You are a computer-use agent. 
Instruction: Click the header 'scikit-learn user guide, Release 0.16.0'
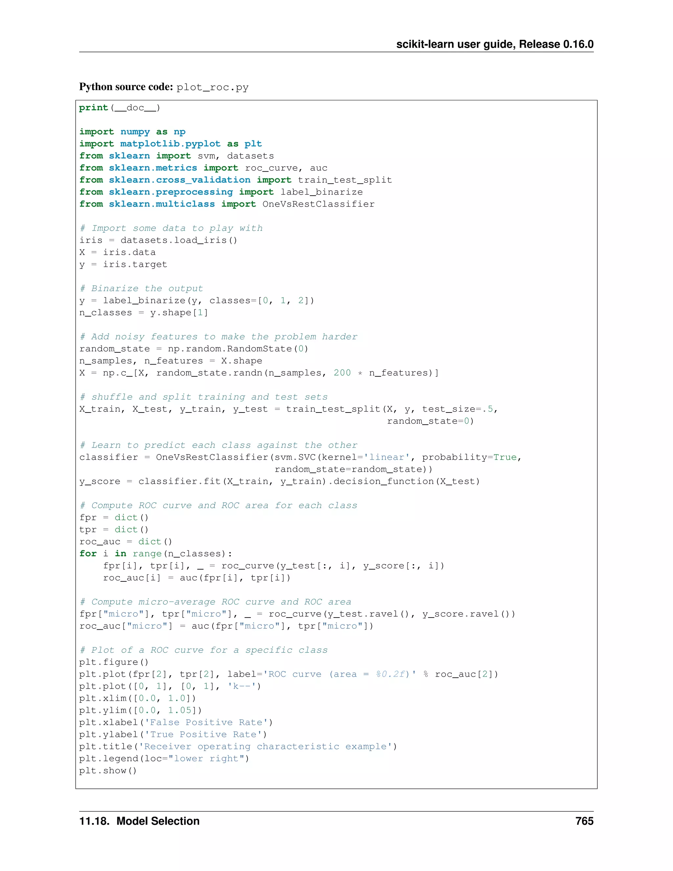[x=495, y=44]
